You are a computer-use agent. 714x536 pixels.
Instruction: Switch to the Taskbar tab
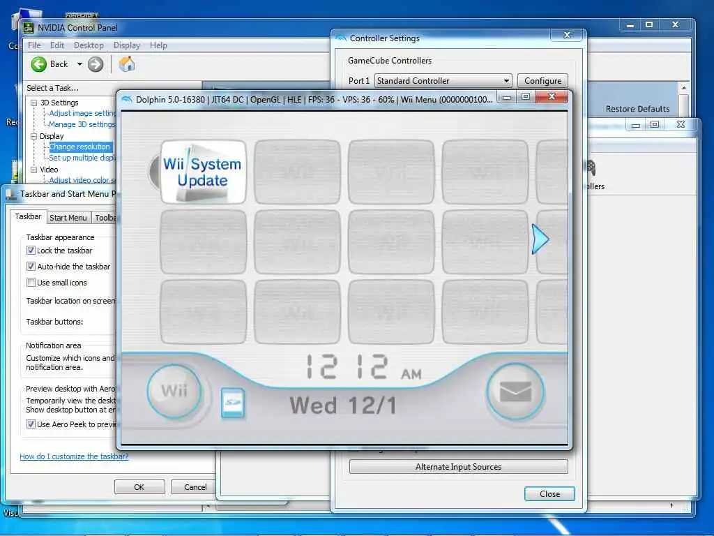tap(28, 216)
